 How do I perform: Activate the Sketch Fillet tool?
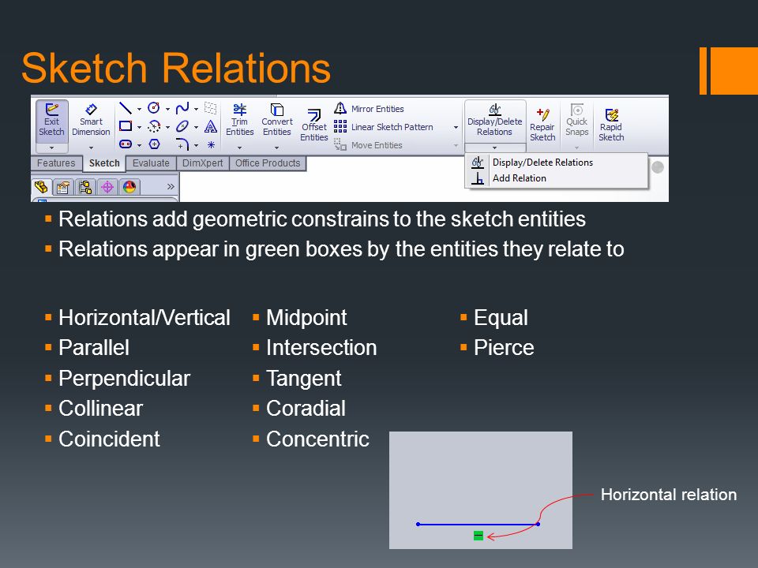pos(182,144)
